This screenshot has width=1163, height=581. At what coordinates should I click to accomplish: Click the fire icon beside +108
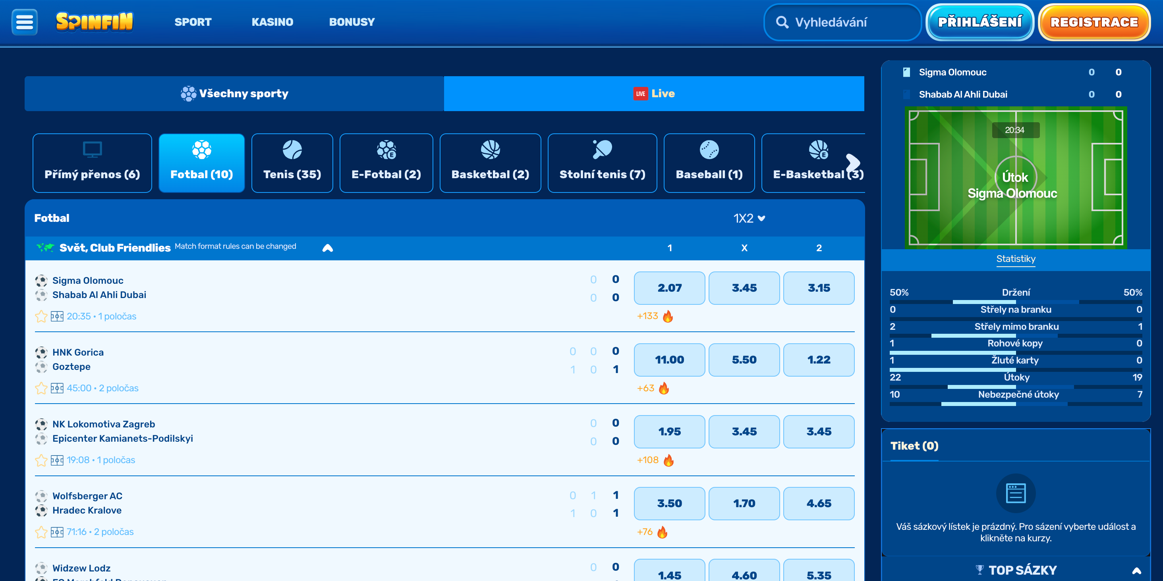coord(668,460)
